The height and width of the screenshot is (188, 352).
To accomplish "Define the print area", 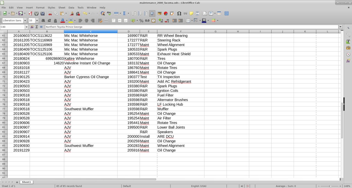I will coord(205,13).
